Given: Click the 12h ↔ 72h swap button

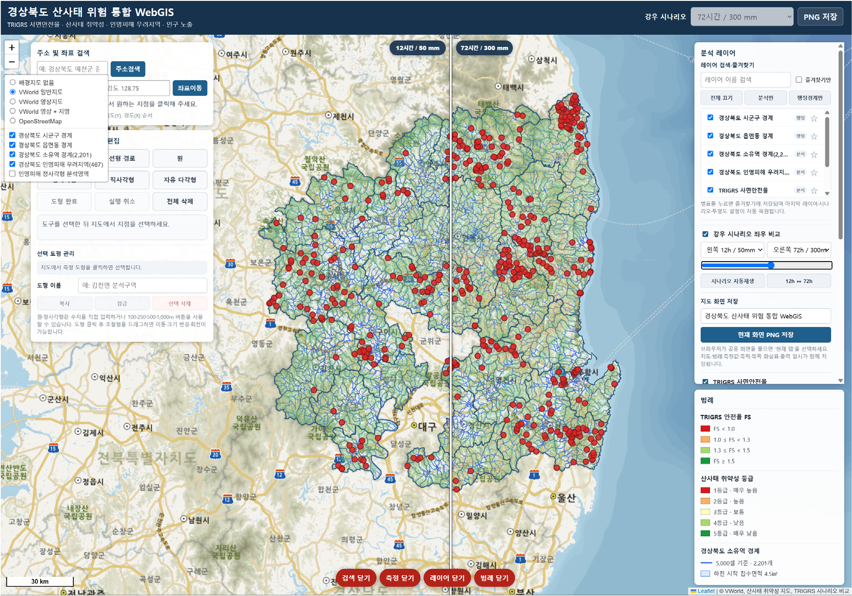Looking at the screenshot, I should tap(799, 281).
